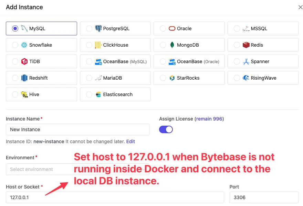Screen dimensions: 303x206
Task: Click the TiDB hexagon icon
Action: (24, 61)
